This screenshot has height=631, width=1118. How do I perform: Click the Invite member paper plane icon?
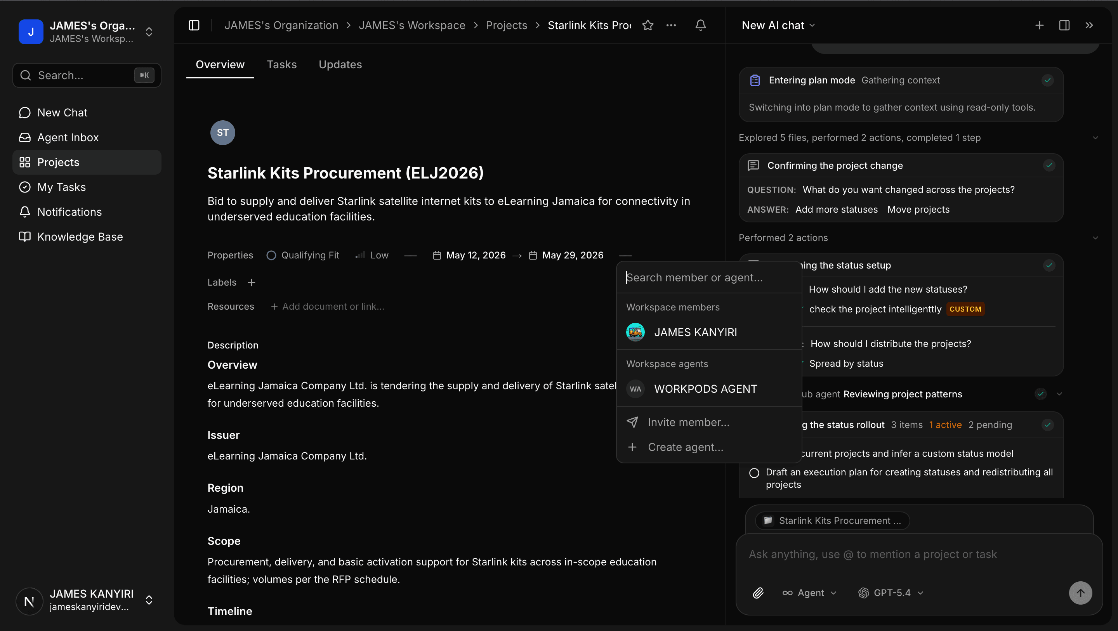pos(632,422)
